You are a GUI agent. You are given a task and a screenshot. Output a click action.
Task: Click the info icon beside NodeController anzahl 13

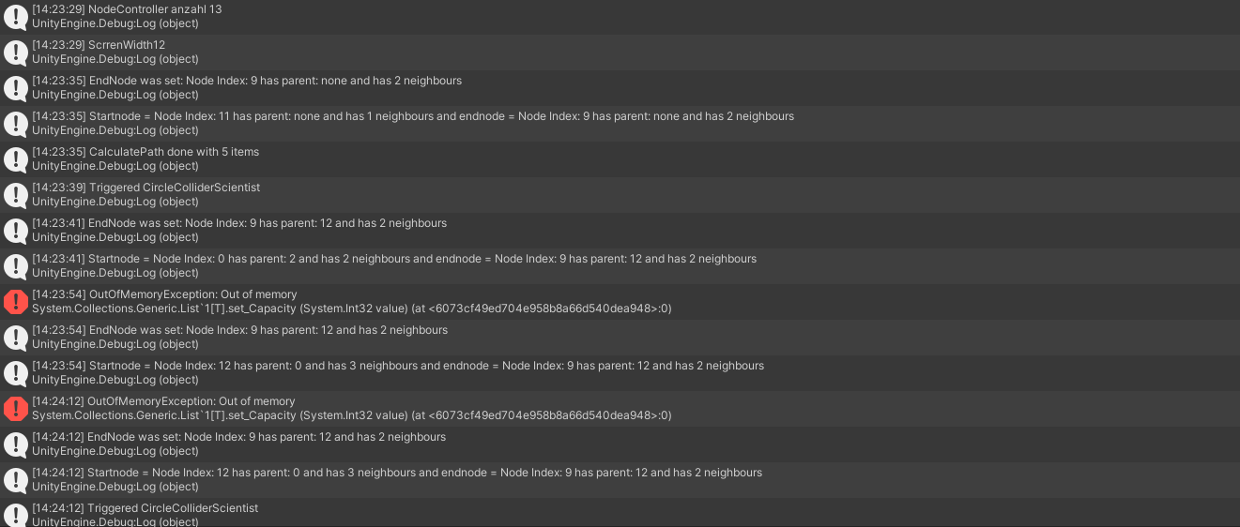point(16,17)
